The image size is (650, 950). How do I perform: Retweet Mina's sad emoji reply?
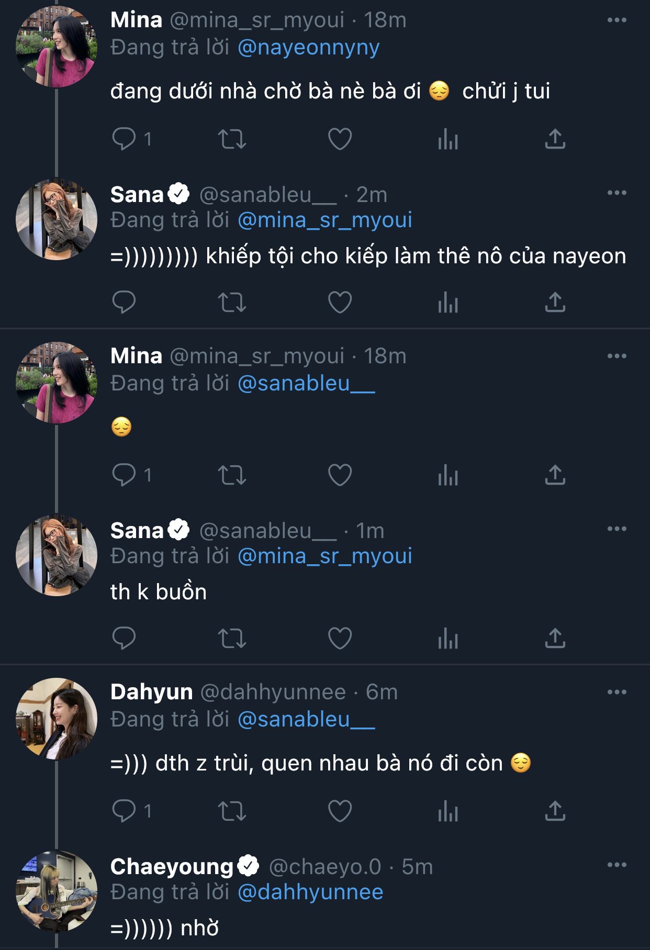[x=232, y=475]
